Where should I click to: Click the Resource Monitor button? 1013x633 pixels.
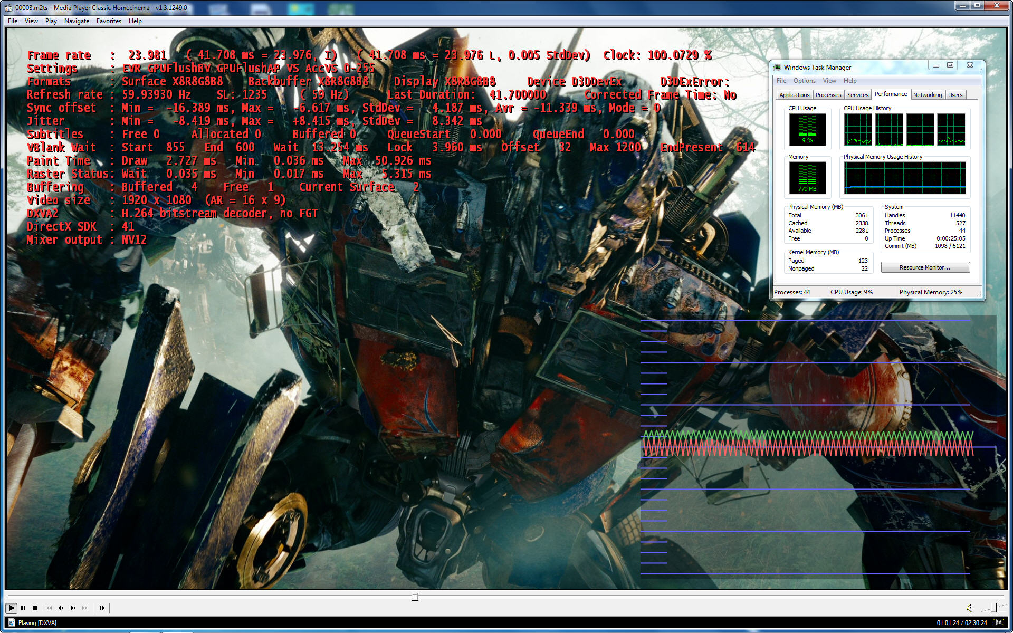coord(925,267)
